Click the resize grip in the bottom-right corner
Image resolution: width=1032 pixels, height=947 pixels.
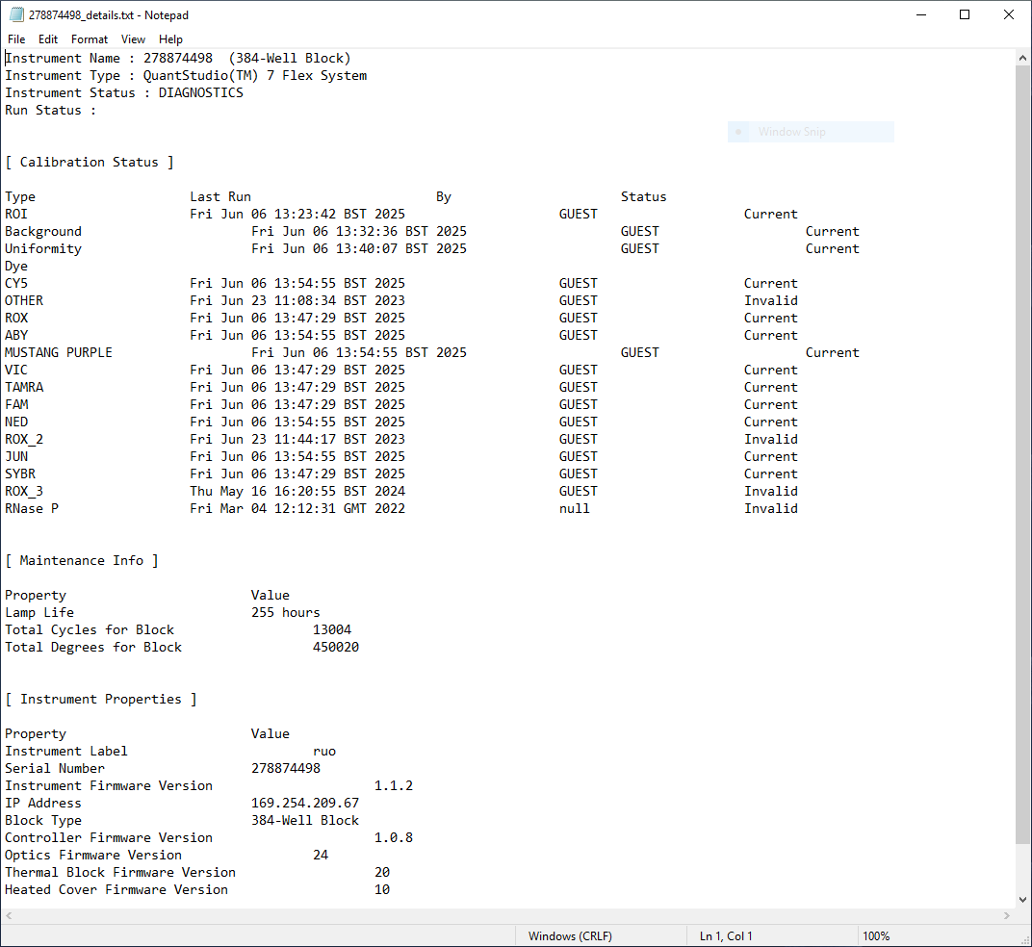(x=1025, y=940)
